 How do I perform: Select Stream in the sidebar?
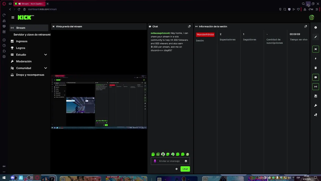(29, 28)
